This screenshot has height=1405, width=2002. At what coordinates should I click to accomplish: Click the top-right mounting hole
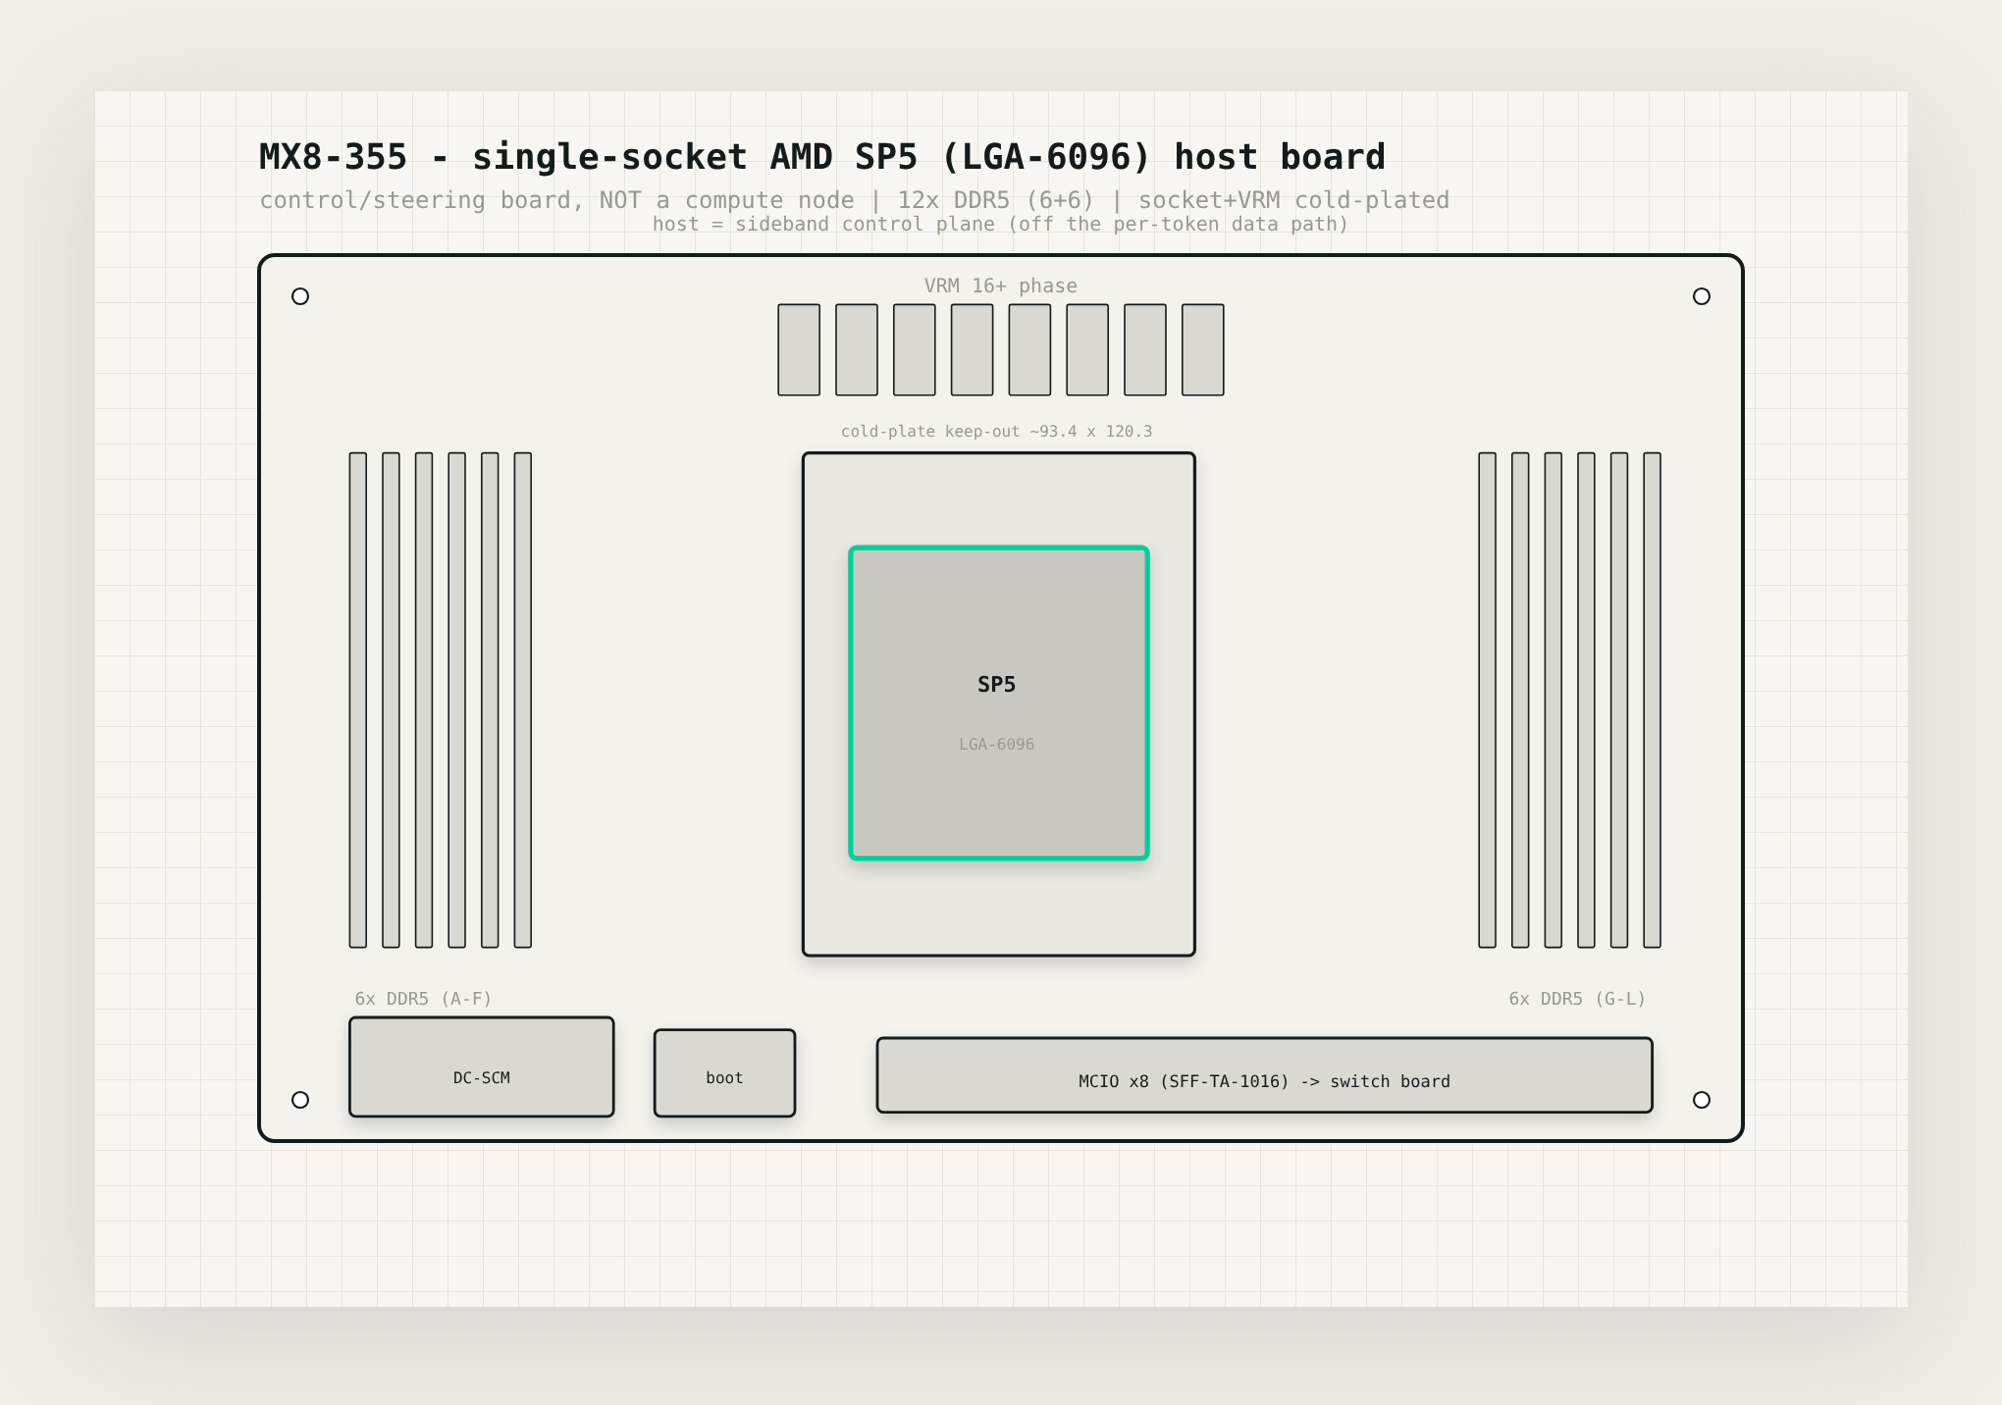tap(1702, 296)
